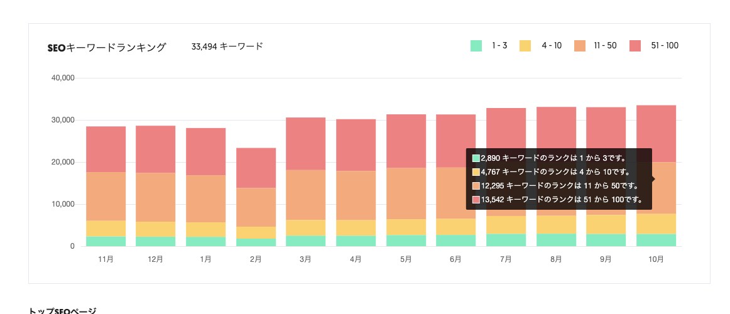Select the red segment of 3月 bar
This screenshot has height=314, width=730.
(306, 144)
